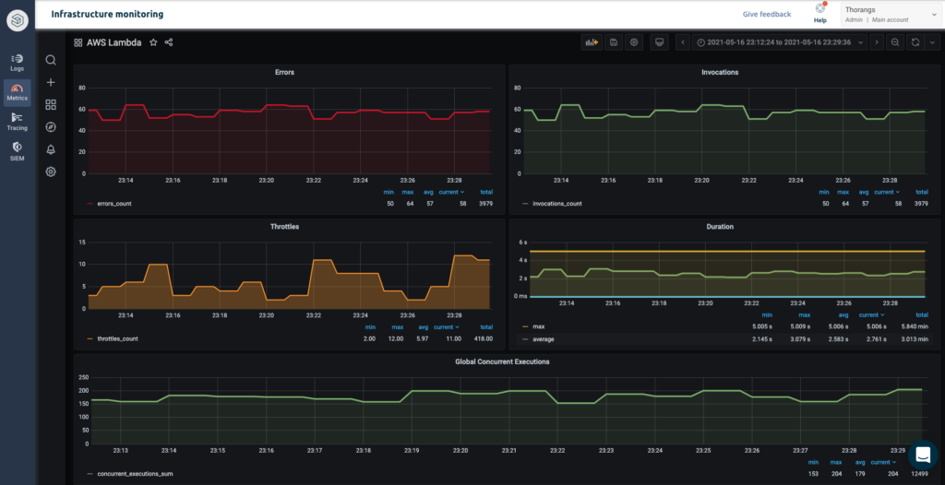The height and width of the screenshot is (485, 945).
Task: Click the yellow max series color line
Action: pyautogui.click(x=525, y=326)
